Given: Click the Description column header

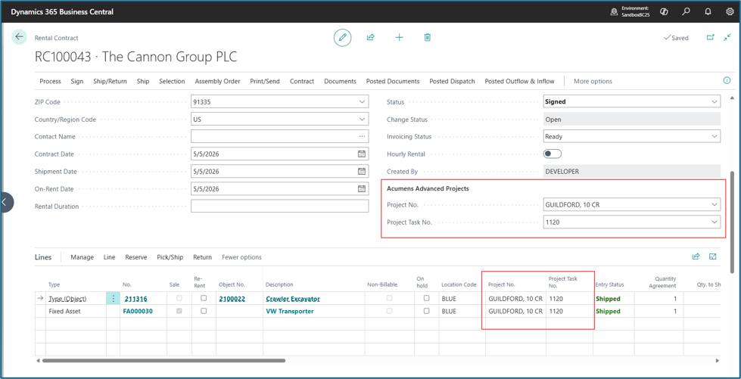Looking at the screenshot, I should click(x=279, y=284).
